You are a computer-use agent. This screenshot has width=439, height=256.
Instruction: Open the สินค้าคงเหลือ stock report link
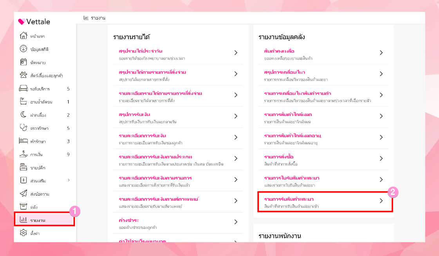point(279,51)
